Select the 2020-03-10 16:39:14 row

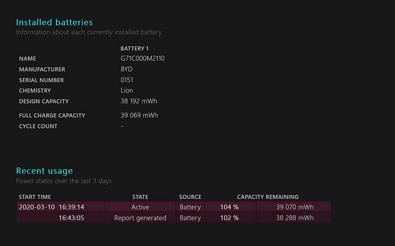pyautogui.click(x=52, y=207)
